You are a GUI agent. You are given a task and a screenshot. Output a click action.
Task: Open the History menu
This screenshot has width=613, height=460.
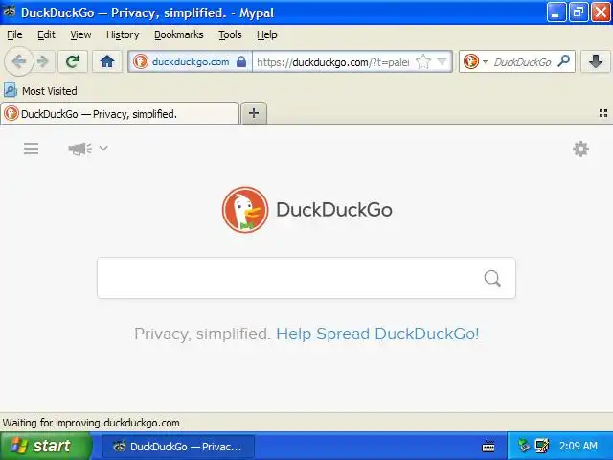pos(123,34)
